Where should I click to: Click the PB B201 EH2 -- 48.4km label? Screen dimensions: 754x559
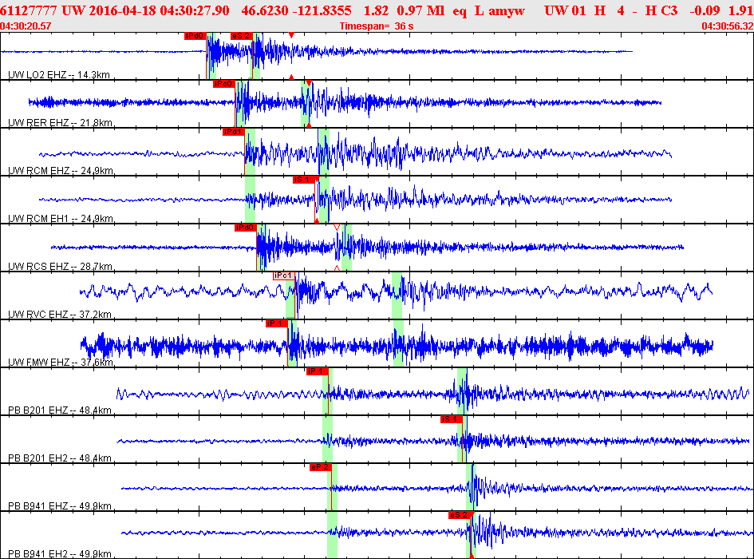(60, 458)
